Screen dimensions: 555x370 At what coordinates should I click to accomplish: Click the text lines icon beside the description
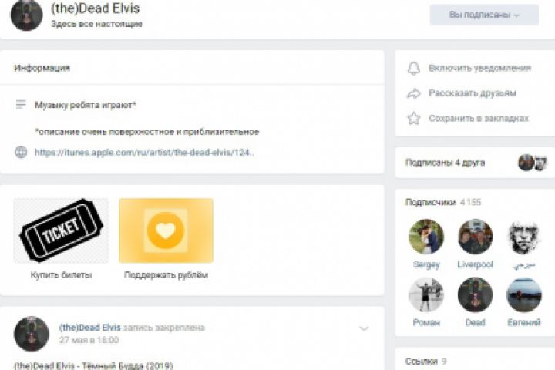[x=21, y=104]
